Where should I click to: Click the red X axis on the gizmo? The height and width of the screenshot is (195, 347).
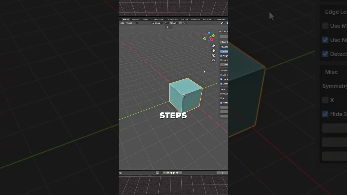click(x=211, y=40)
